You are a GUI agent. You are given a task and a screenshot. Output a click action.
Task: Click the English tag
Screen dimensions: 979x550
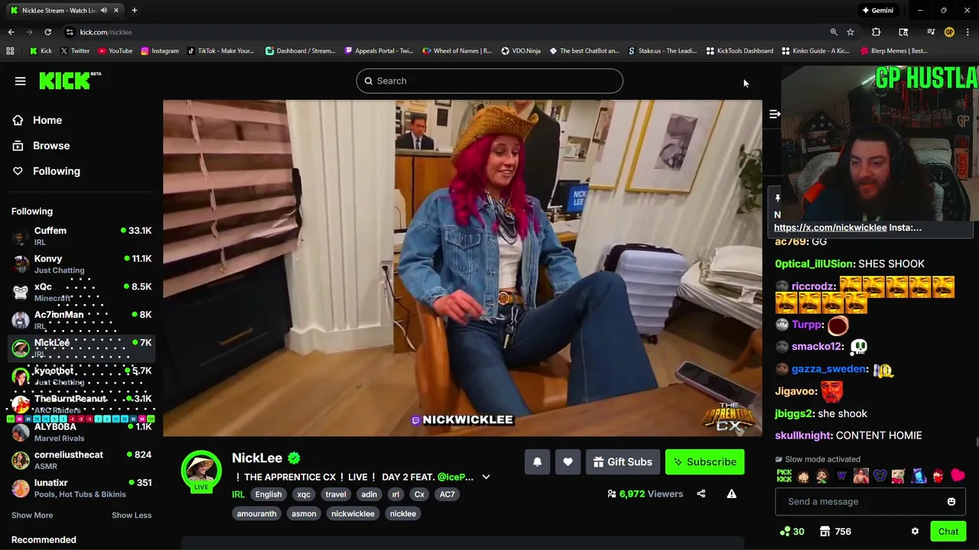[x=268, y=494]
